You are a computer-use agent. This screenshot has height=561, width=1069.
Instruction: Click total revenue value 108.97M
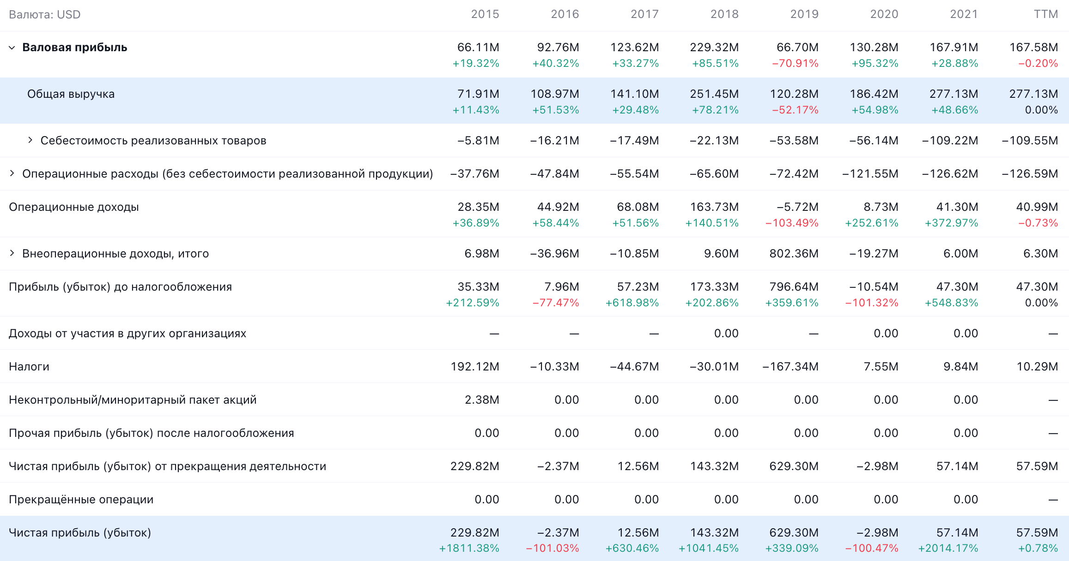tap(555, 94)
